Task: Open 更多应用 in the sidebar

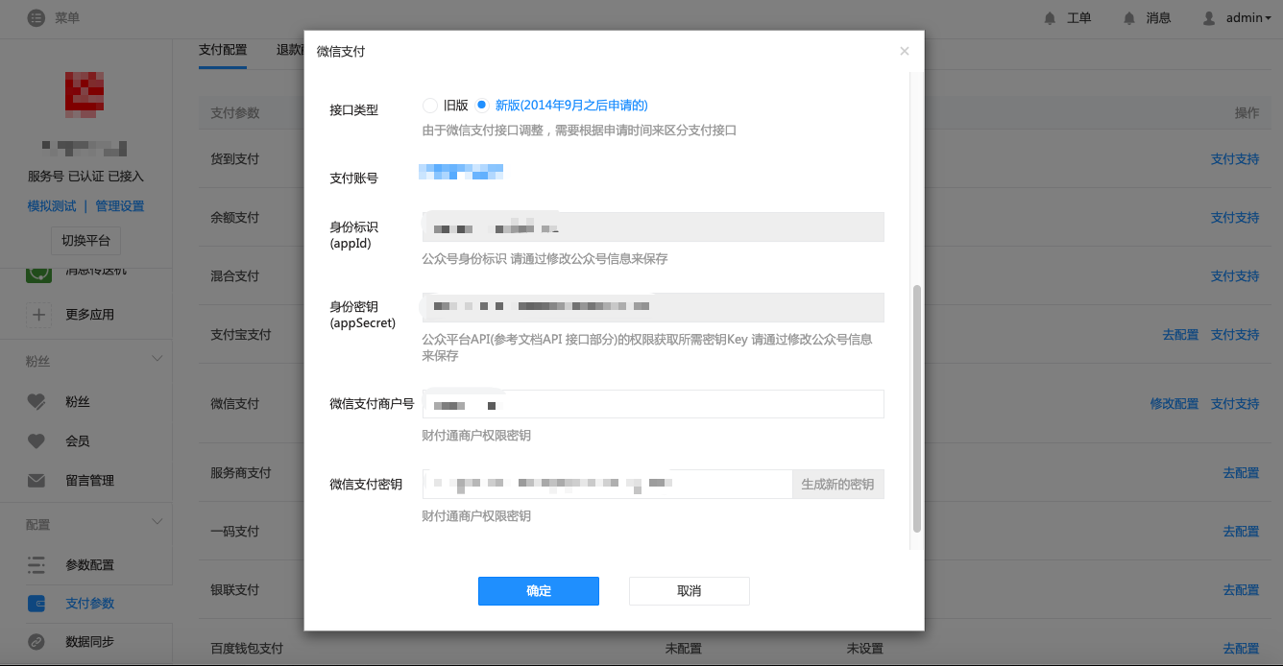Action: pos(89,315)
